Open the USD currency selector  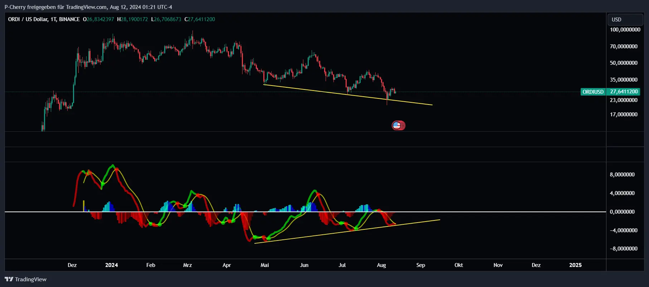625,19
